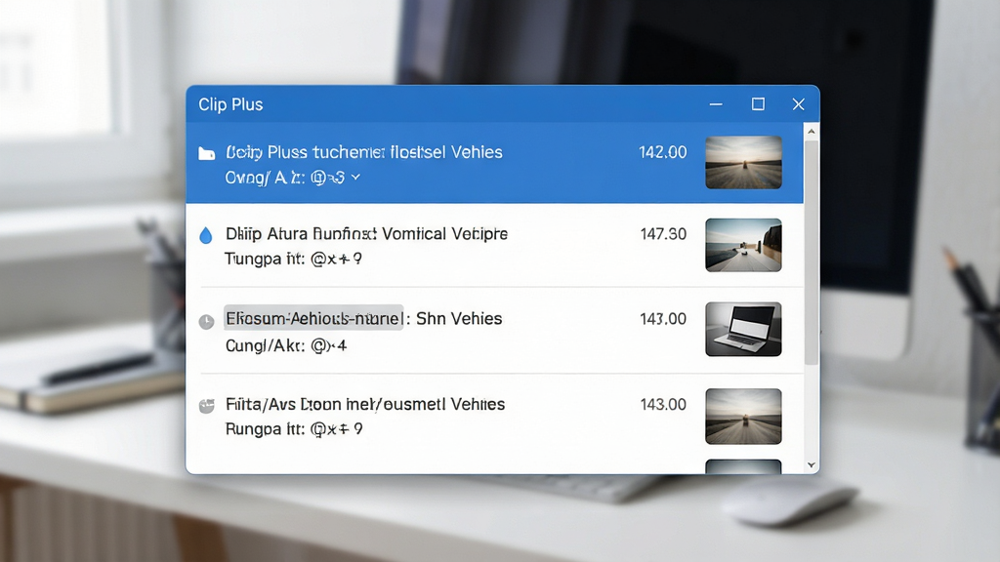This screenshot has width=1000, height=562.
Task: Click the scrollbar up arrow
Action: pos(812,132)
